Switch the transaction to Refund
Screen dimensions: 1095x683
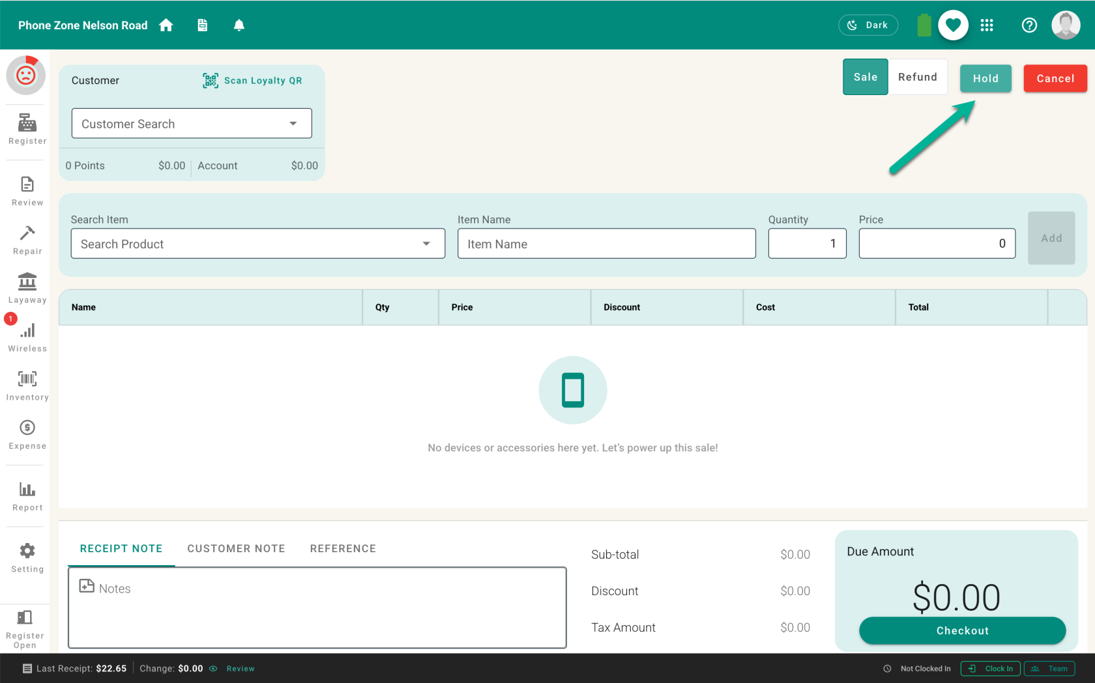(918, 77)
